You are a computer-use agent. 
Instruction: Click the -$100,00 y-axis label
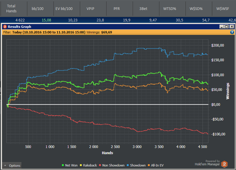(218, 134)
